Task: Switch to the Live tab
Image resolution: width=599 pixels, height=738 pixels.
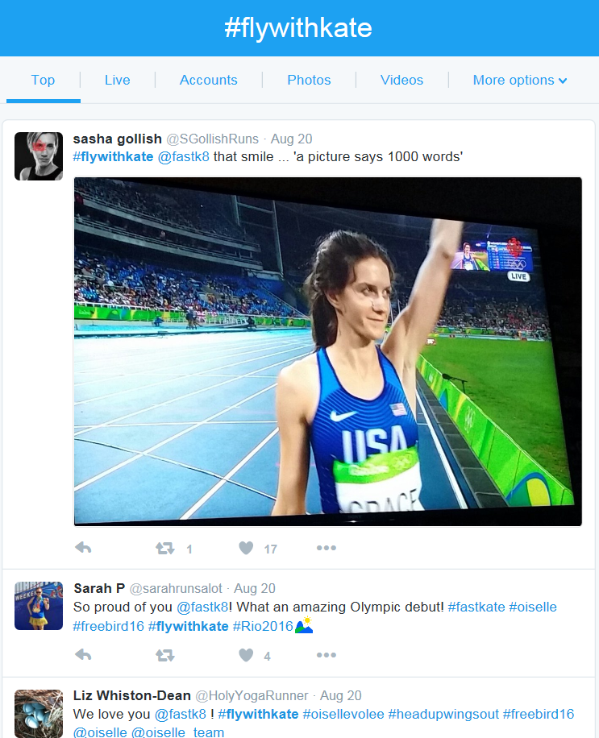Action: pyautogui.click(x=118, y=80)
